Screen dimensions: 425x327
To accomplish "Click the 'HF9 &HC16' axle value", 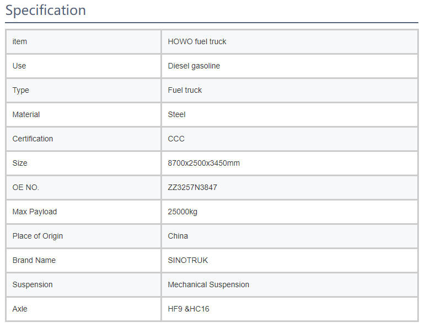I will [189, 309].
